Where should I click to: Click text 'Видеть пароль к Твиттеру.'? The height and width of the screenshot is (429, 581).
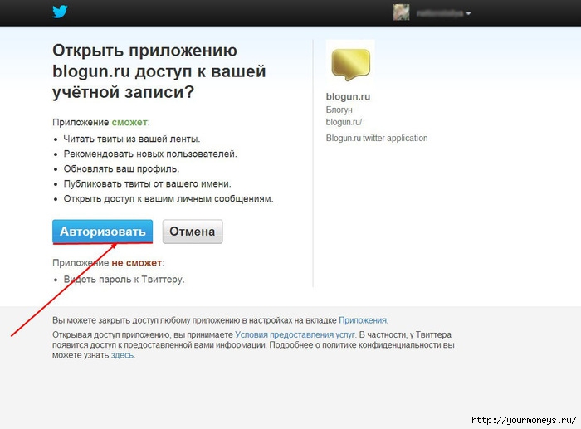(124, 279)
